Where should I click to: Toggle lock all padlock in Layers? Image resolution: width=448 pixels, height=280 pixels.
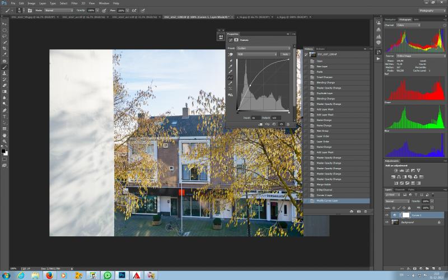[x=409, y=208]
